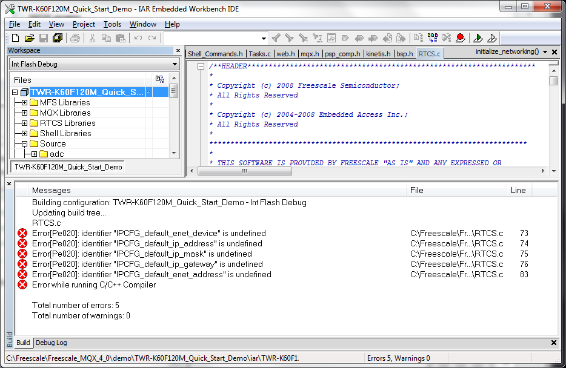Collapse the Source folder
Viewport: 566px width, 368px height.
(x=25, y=144)
